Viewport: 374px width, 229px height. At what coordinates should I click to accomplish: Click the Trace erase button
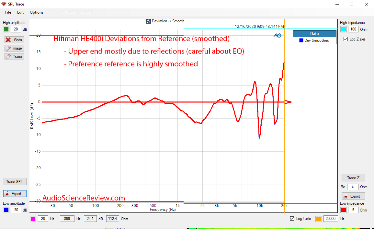[x=15, y=57]
